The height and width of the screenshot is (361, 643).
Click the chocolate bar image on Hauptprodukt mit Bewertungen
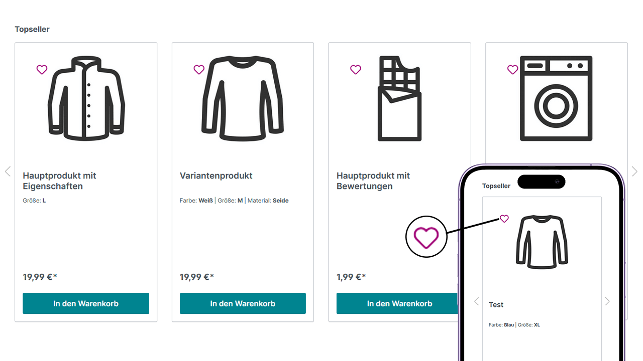(399, 99)
